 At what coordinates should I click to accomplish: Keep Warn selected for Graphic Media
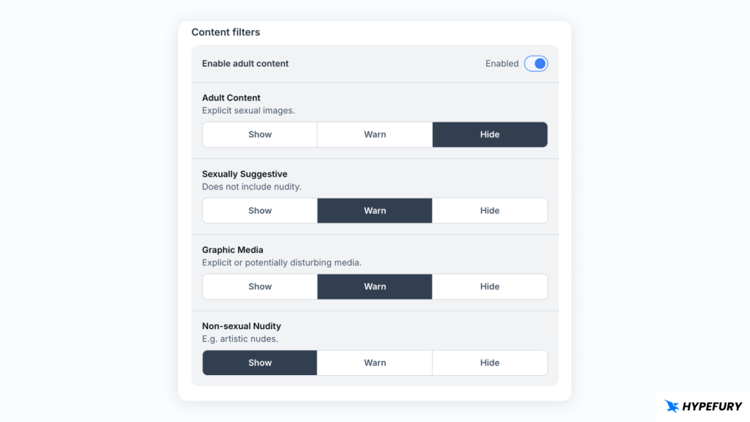[374, 286]
